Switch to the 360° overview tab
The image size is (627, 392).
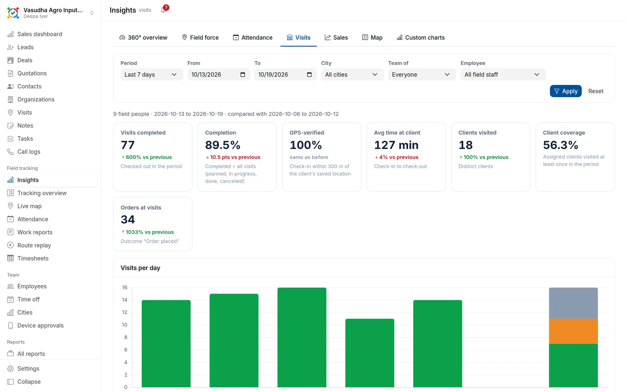click(x=143, y=38)
